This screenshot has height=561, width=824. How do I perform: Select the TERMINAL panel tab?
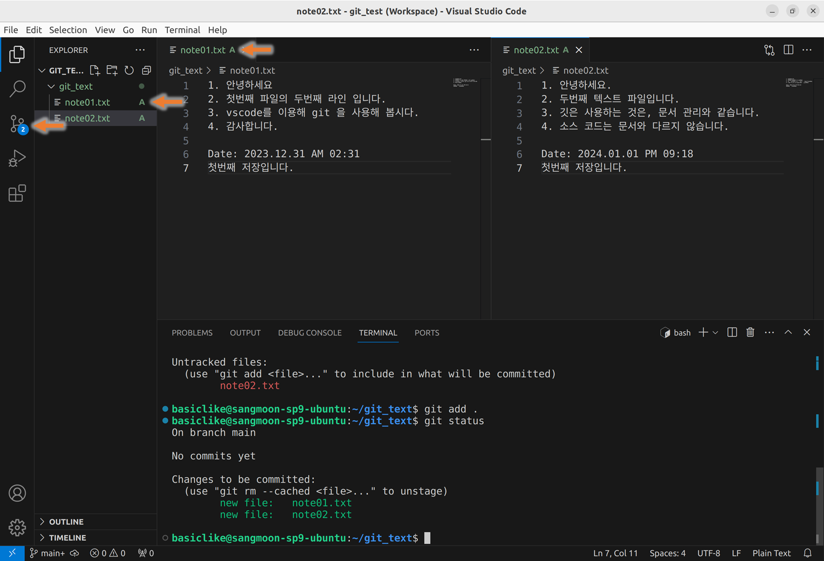[x=378, y=333]
